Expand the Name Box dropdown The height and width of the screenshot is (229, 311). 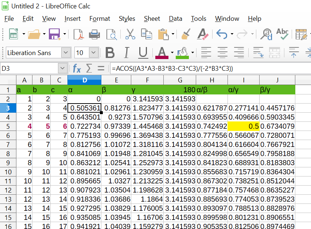pos(62,69)
